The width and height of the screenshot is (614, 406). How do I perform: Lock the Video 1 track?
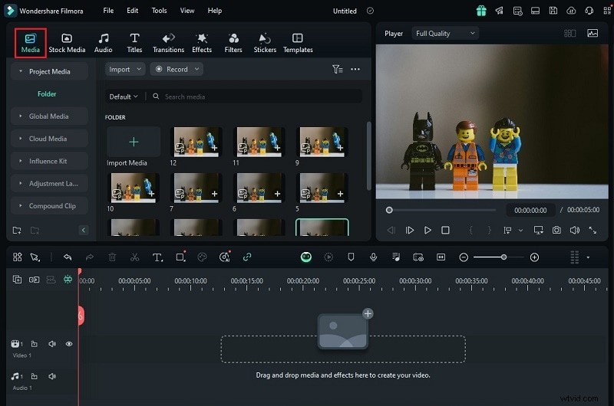coord(35,344)
